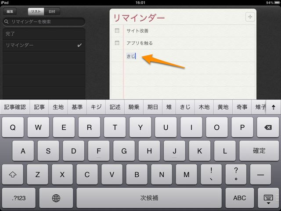Select the リマインダー list in sidebar
Viewport: 281px width, 211px height.
[x=44, y=45]
